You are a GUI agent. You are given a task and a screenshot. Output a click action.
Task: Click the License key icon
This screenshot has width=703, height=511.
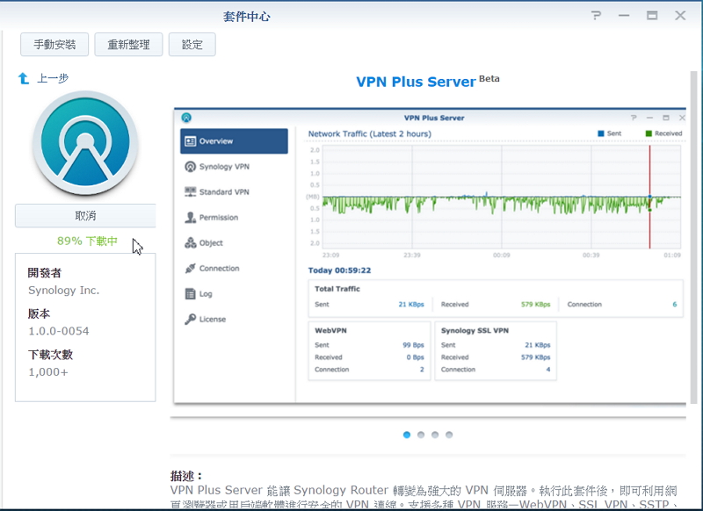coord(190,319)
